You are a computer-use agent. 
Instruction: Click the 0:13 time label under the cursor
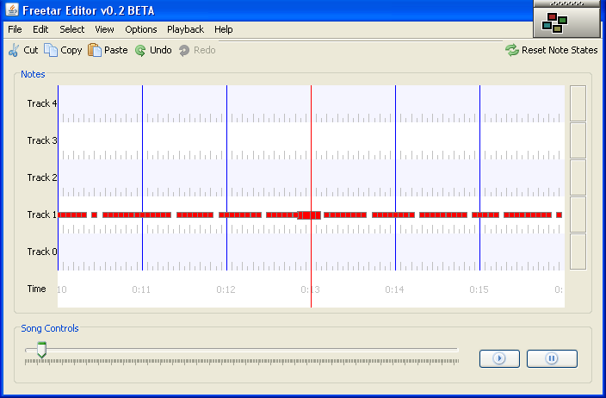point(311,289)
